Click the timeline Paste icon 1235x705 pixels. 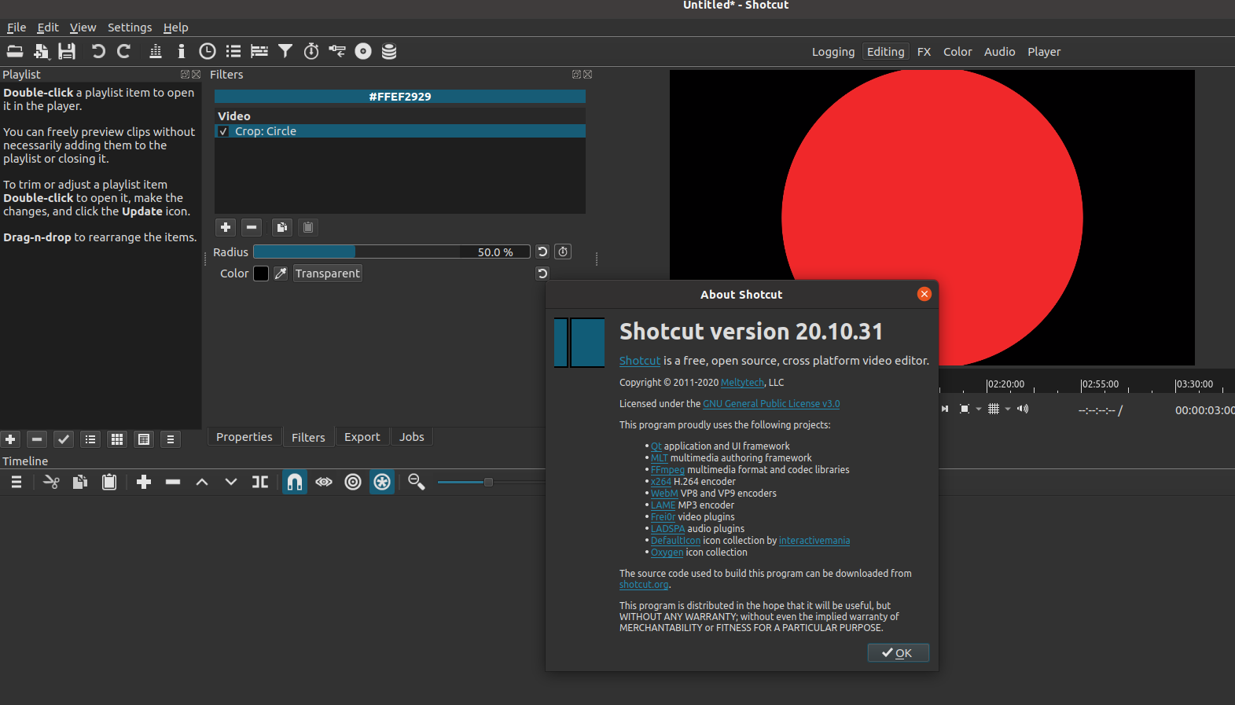tap(109, 482)
